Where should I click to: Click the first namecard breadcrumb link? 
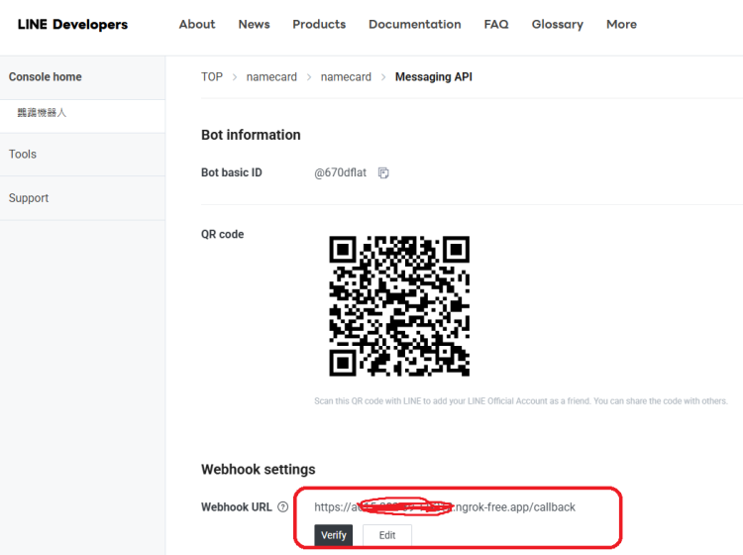(x=271, y=77)
